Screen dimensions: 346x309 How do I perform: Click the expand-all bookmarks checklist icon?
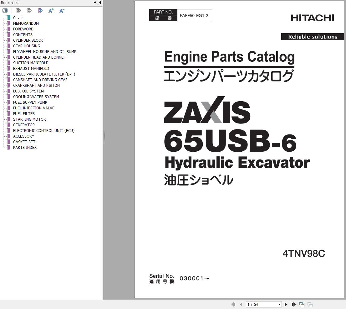coord(5,11)
